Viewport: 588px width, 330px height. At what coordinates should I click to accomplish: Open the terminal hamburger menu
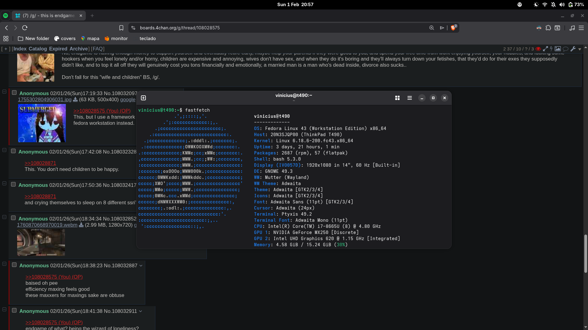(410, 98)
